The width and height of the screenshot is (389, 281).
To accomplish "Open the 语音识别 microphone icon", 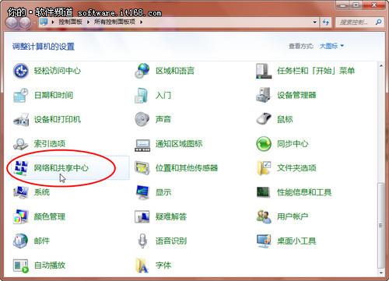I will coord(142,241).
